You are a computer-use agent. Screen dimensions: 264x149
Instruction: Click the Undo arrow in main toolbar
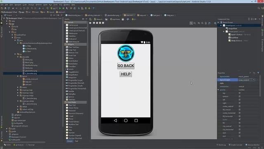point(13,8)
